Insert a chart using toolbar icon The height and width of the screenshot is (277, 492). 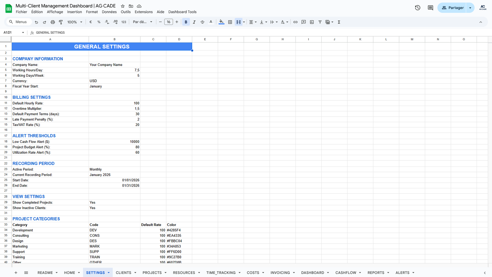tap(312, 22)
